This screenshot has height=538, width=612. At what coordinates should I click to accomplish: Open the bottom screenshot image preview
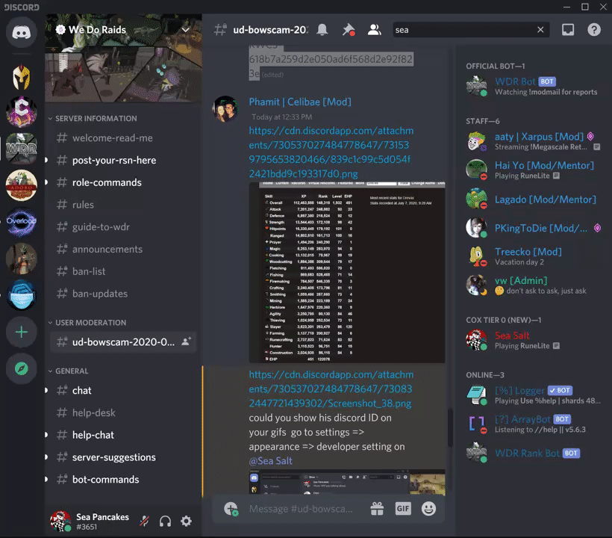pyautogui.click(x=347, y=483)
